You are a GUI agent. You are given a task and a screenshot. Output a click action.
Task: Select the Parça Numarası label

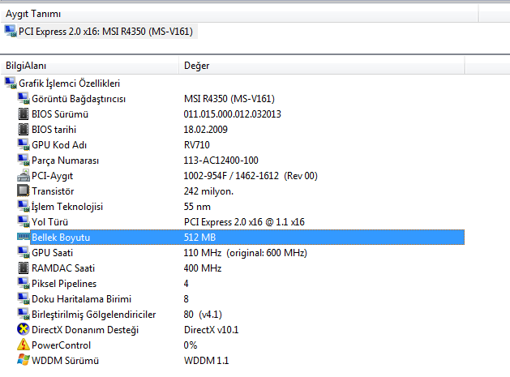point(65,161)
